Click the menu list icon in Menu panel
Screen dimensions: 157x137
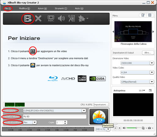tap(150, 15)
